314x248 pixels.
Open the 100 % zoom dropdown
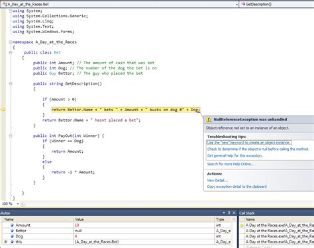pyautogui.click(x=18, y=204)
